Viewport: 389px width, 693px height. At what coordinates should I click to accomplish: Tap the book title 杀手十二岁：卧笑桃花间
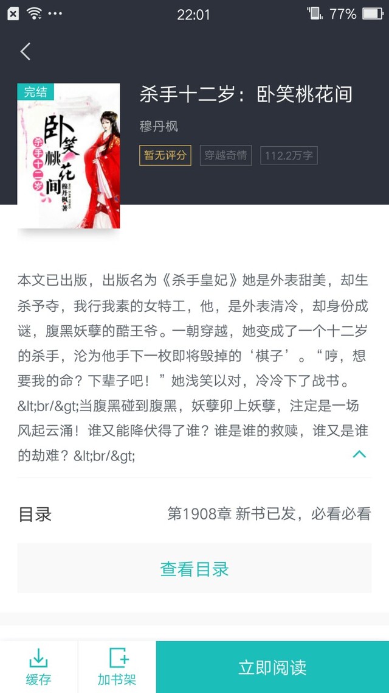click(x=246, y=94)
